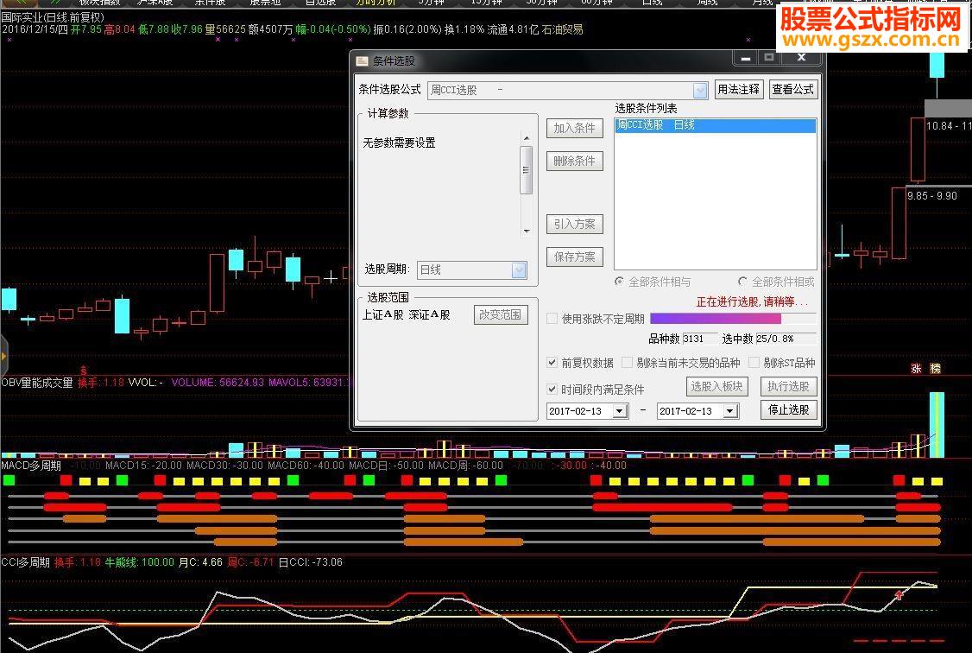Click the 删除条件 button
972x653 pixels.
tap(575, 162)
